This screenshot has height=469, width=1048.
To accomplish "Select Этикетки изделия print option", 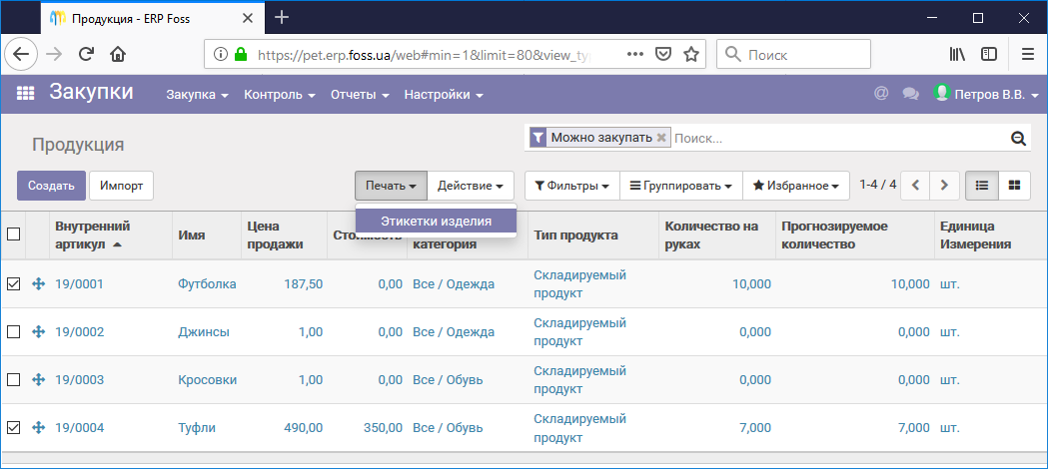I will [x=436, y=221].
